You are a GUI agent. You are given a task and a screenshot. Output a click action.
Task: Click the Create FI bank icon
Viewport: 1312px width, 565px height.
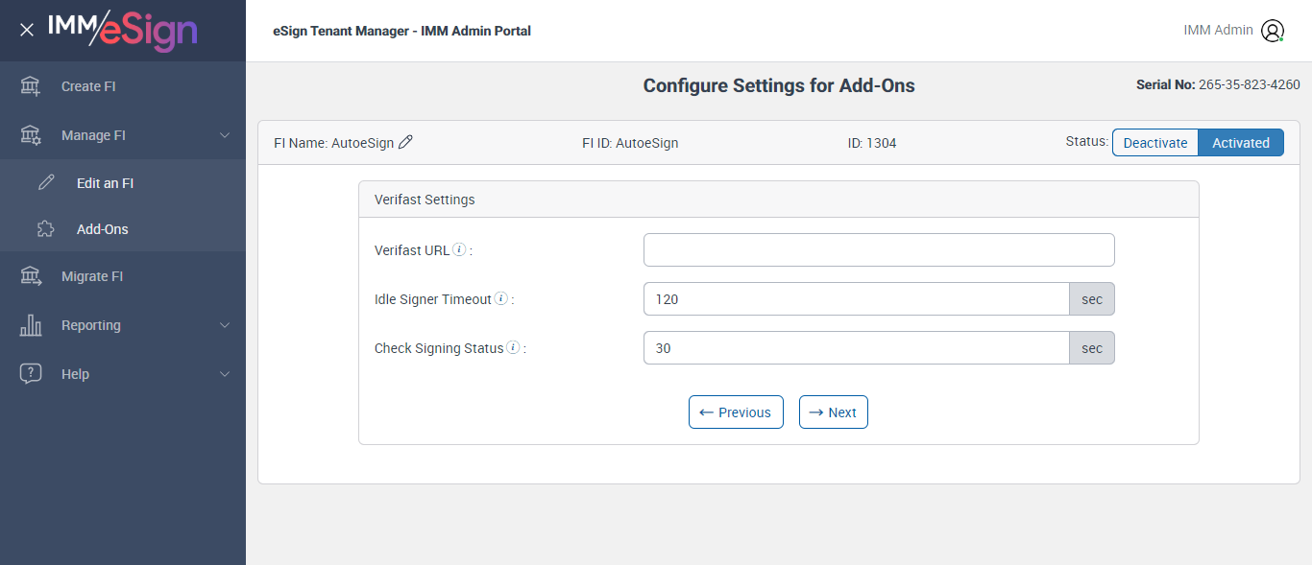tap(31, 86)
